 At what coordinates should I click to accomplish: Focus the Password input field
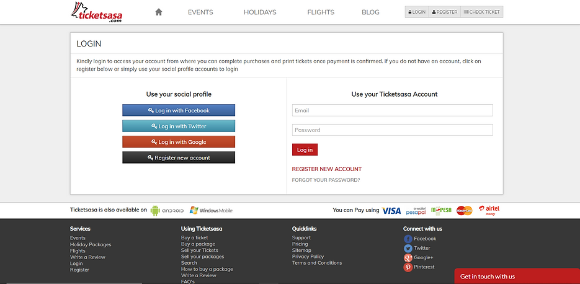point(392,130)
